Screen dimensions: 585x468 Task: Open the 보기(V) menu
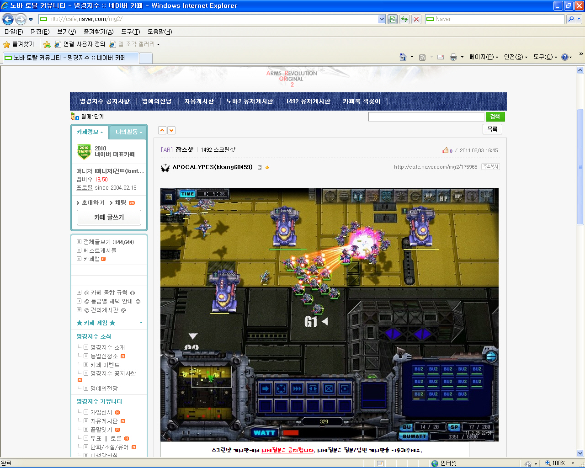click(66, 32)
